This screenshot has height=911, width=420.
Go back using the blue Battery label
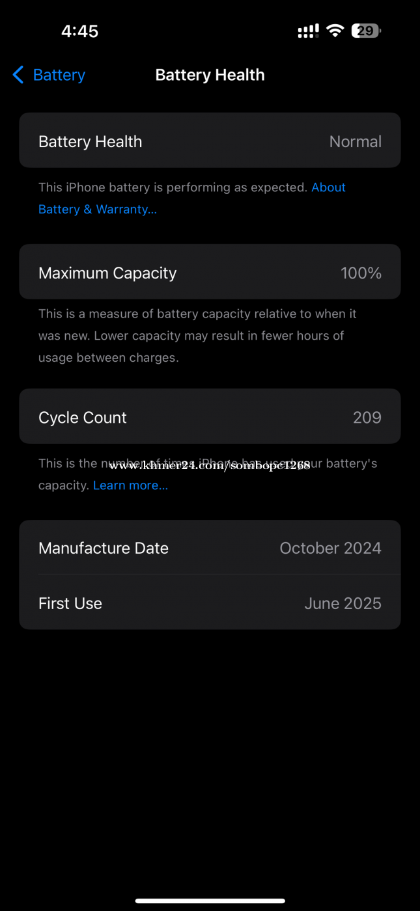[x=59, y=75]
